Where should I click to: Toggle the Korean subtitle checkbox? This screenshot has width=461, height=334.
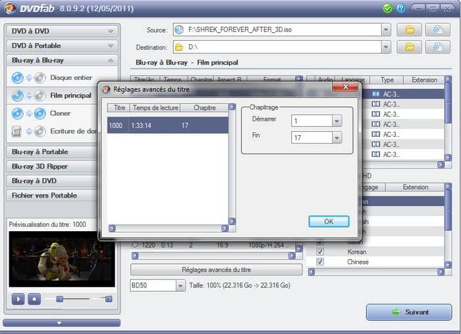click(x=320, y=252)
